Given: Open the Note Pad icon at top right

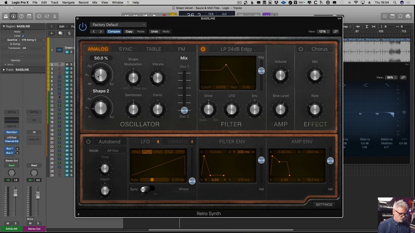Looking at the screenshot, I should (393, 16).
